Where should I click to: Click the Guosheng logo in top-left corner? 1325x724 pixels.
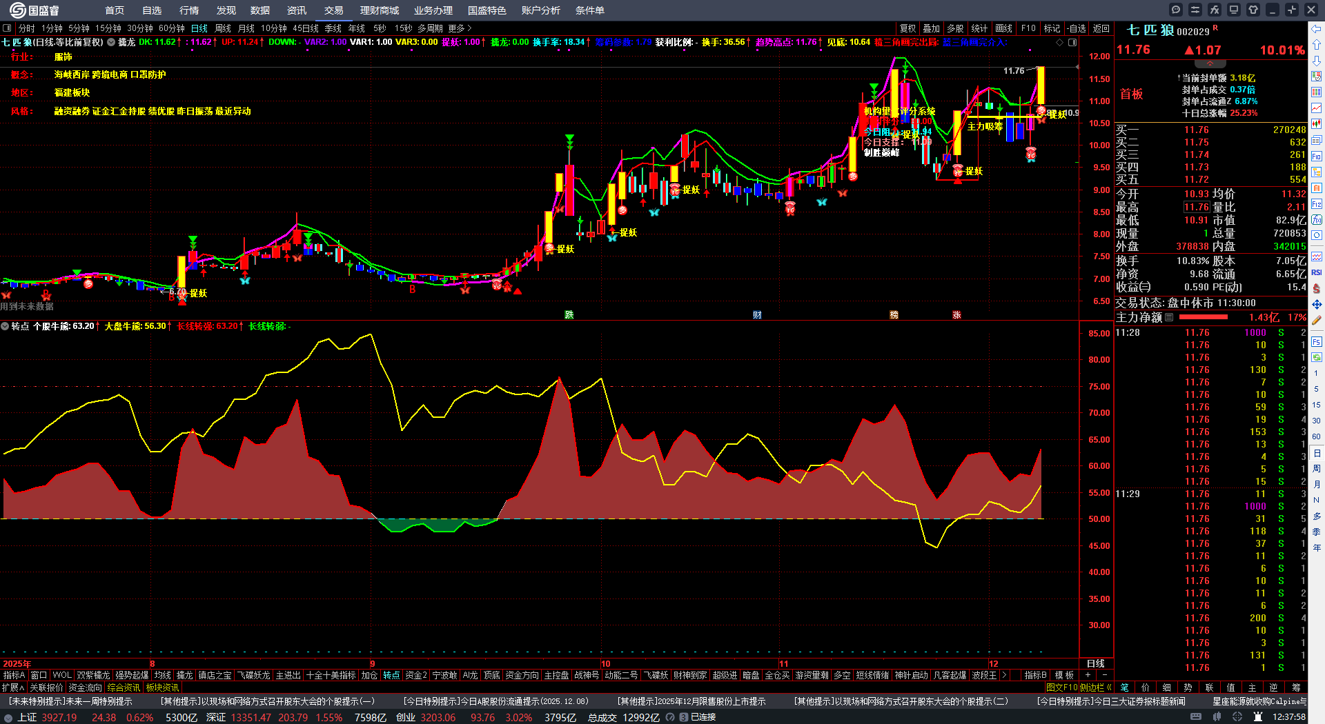(35, 10)
